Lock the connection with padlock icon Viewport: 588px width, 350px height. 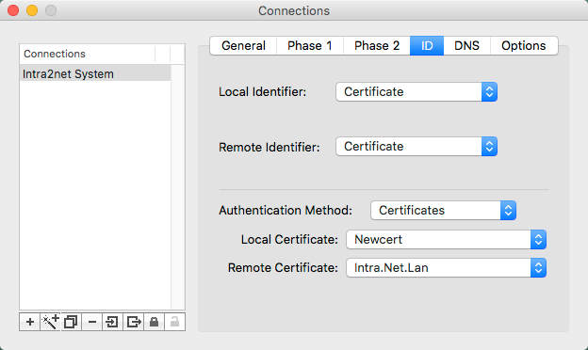(x=154, y=322)
